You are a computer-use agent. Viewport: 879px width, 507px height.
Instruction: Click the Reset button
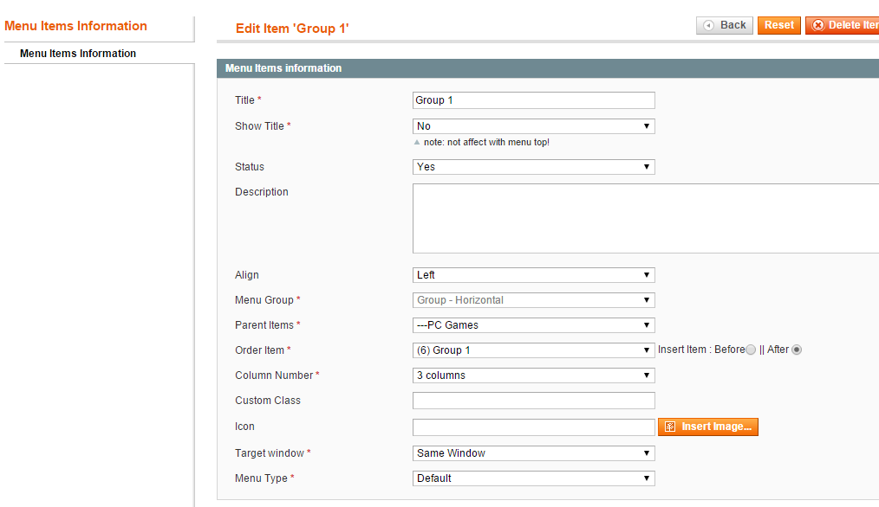779,26
